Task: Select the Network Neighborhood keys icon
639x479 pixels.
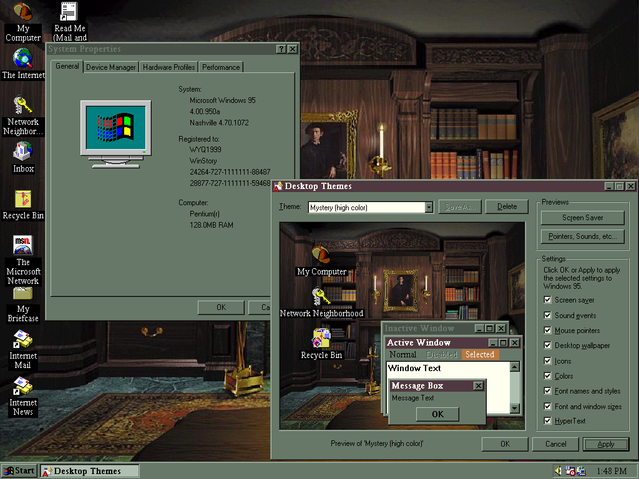Action: (23, 105)
